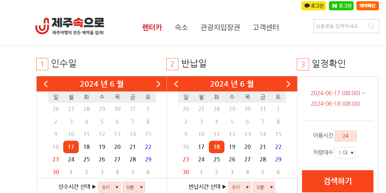Select Sunday June 23 in 반납일 calendar

186,159
